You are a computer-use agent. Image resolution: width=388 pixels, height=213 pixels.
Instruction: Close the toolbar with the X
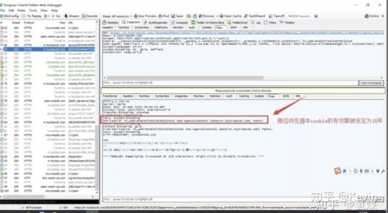383,16
